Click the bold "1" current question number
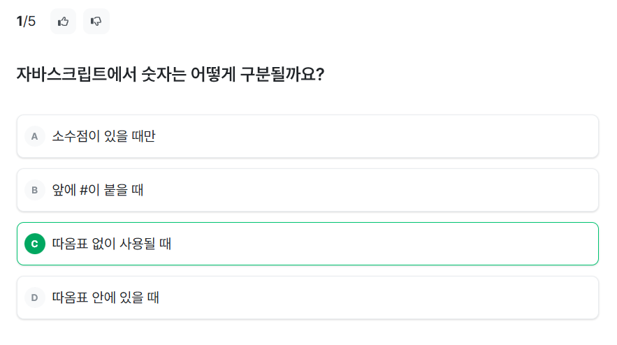This screenshot has width=617, height=345. pyautogui.click(x=20, y=22)
